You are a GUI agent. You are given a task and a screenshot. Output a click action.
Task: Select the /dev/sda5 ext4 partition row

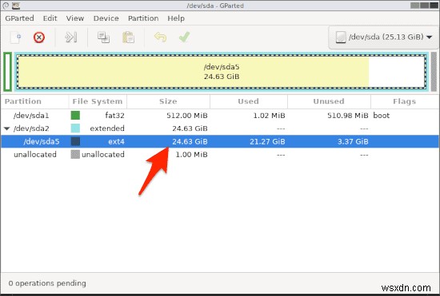click(220, 141)
